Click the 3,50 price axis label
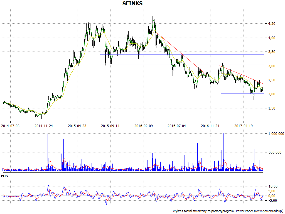The image size is (285, 214). pyautogui.click(x=272, y=52)
